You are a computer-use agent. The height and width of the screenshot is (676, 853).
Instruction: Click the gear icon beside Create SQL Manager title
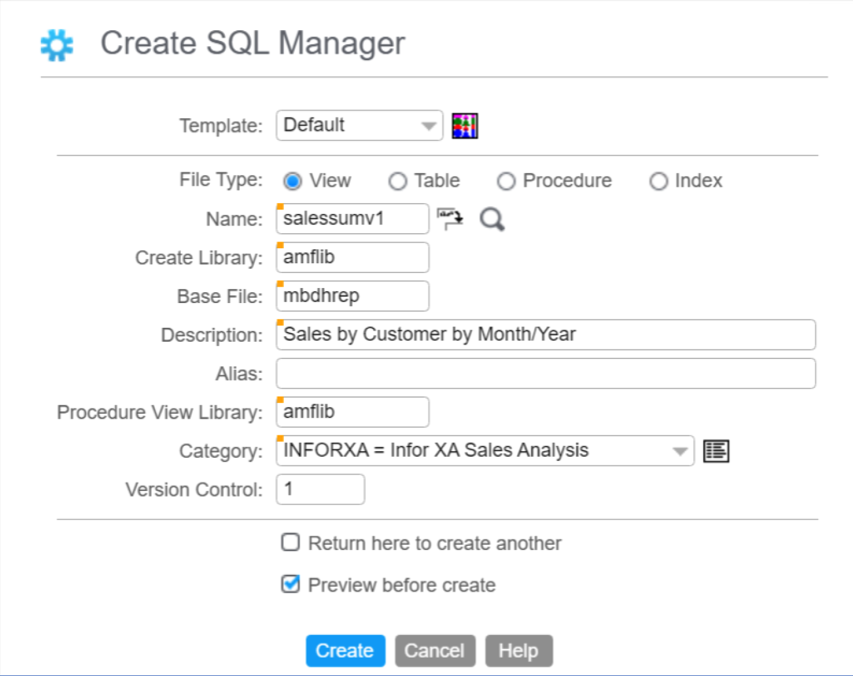(56, 43)
